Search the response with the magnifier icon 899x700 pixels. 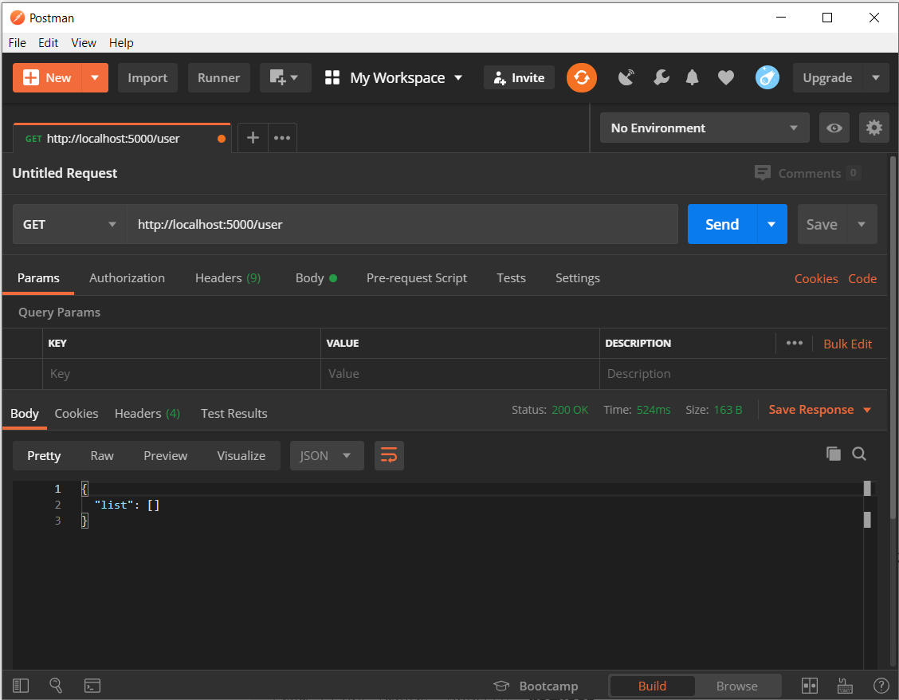pos(859,453)
